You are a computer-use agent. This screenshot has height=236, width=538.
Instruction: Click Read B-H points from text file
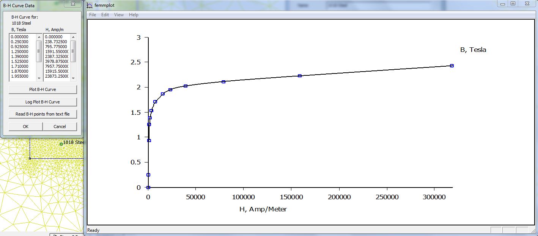(x=42, y=114)
